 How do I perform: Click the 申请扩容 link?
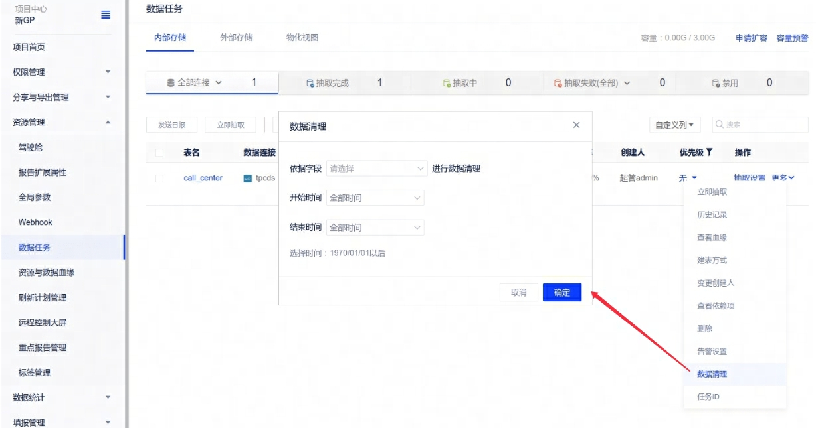tap(751, 38)
